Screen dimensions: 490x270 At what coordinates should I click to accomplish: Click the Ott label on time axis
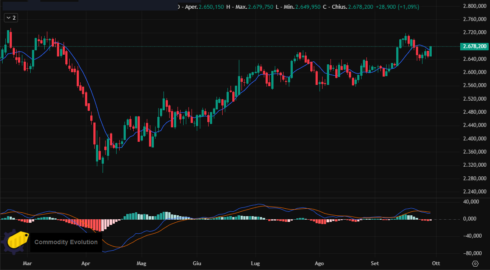coord(436,263)
